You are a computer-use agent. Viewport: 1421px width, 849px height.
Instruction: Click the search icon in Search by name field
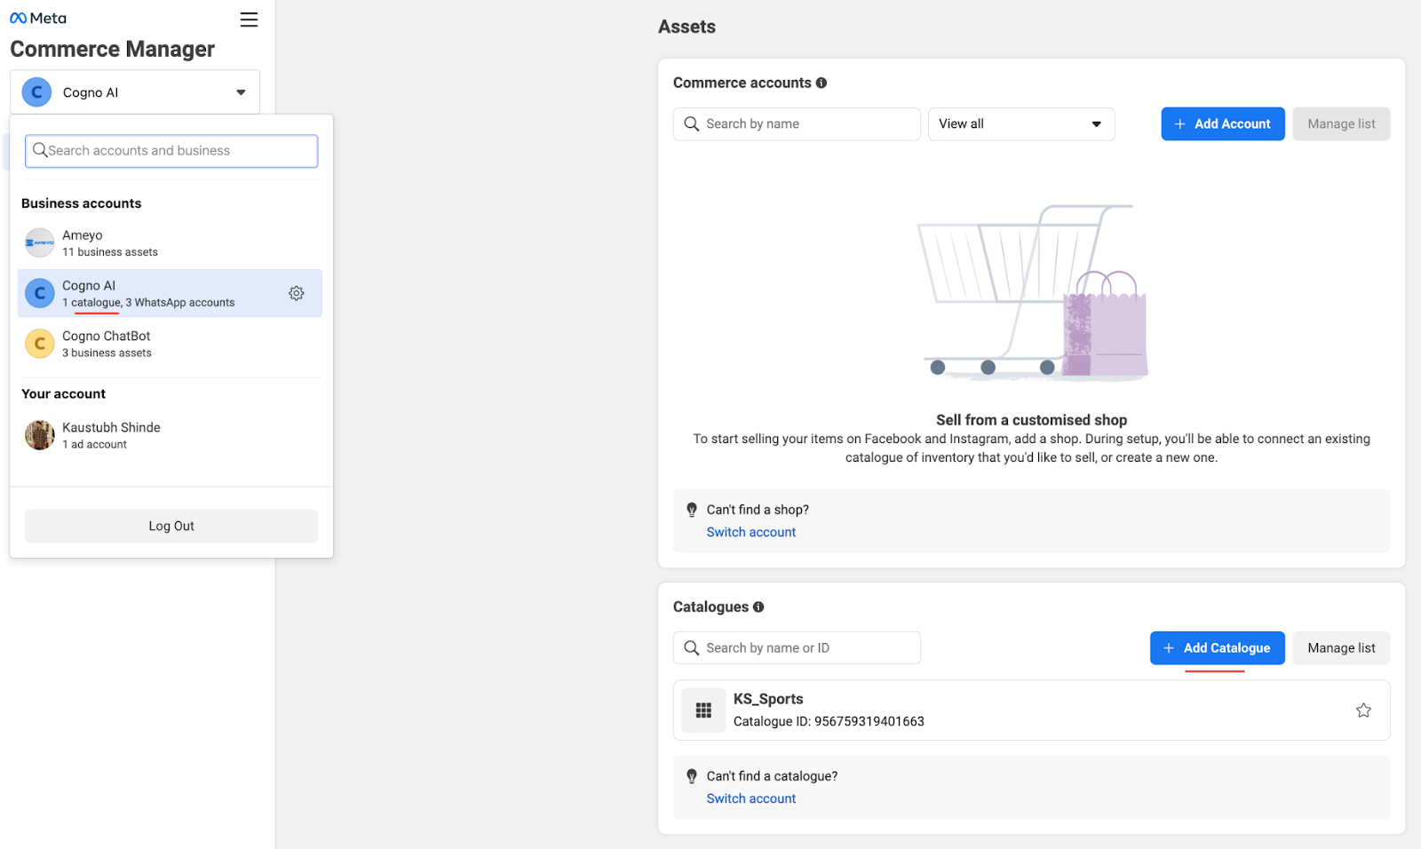(692, 124)
